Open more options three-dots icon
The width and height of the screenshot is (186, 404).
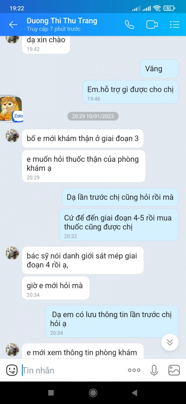pyautogui.click(x=134, y=370)
